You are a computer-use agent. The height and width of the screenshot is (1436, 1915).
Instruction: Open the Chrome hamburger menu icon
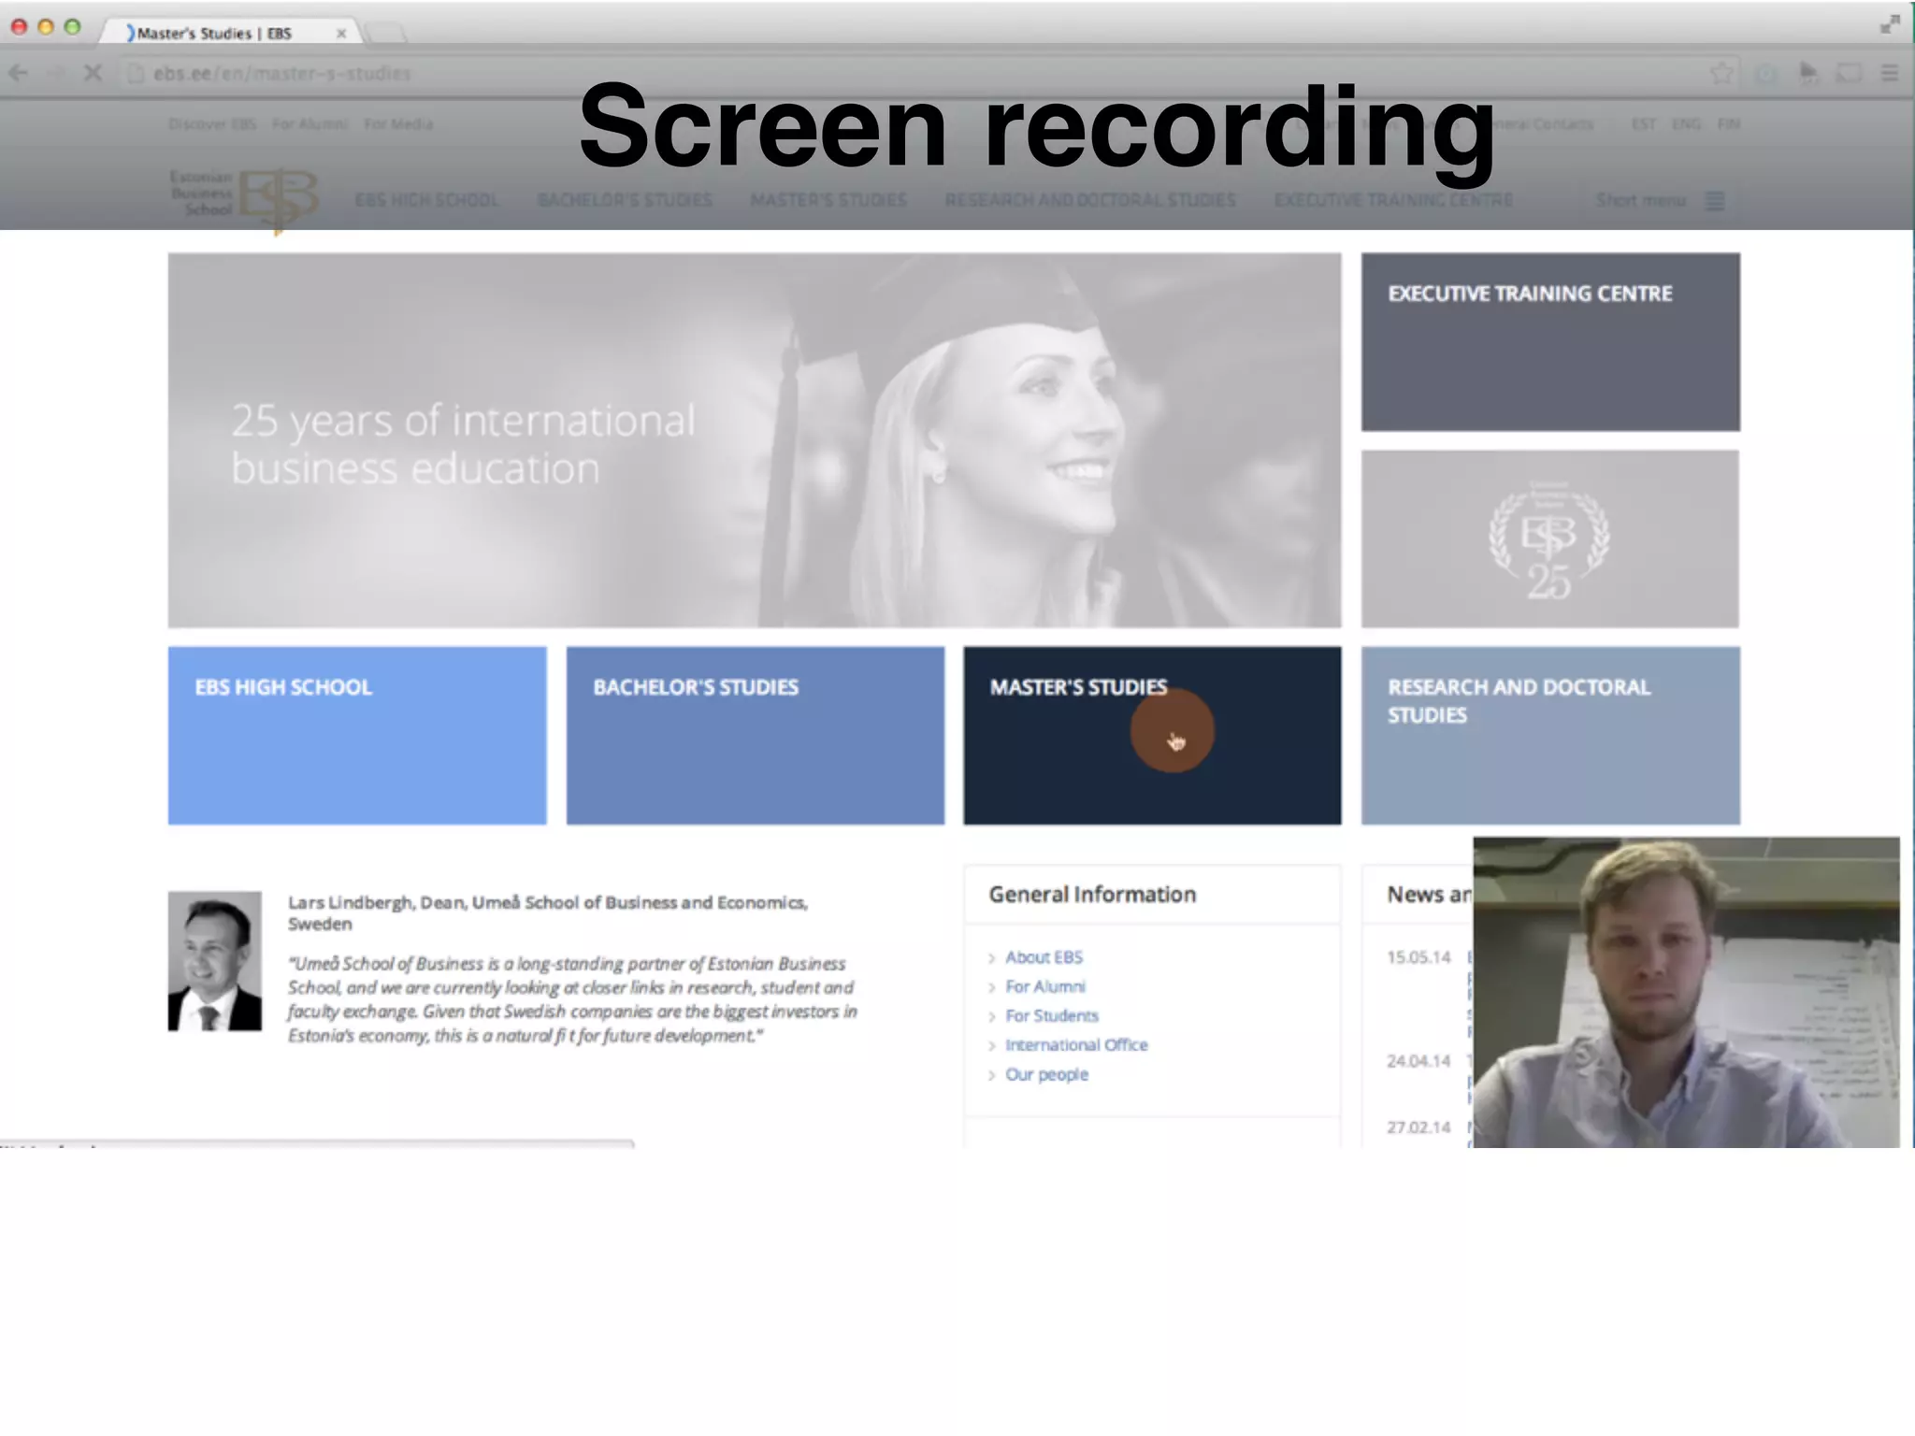[x=1890, y=73]
